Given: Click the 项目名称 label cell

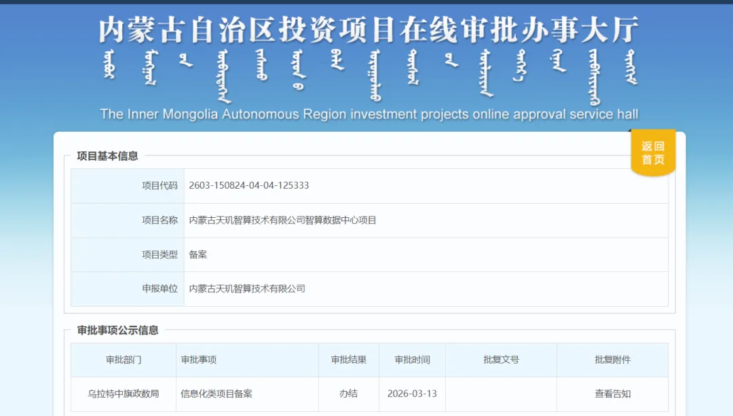Looking at the screenshot, I should pyautogui.click(x=128, y=220).
